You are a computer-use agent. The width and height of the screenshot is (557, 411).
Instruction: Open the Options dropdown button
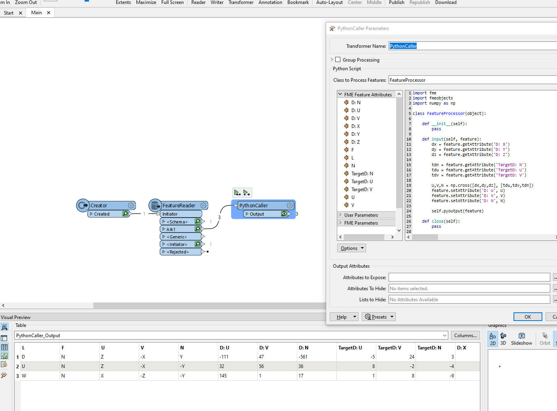point(351,248)
